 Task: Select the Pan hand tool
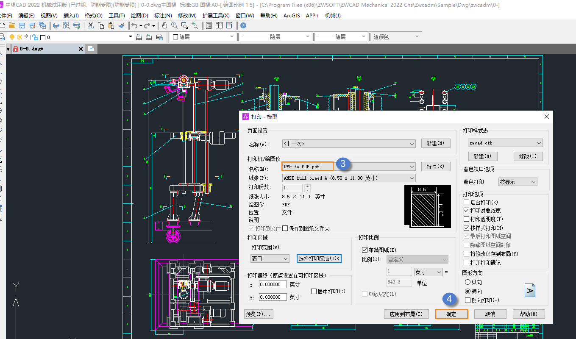coord(164,25)
